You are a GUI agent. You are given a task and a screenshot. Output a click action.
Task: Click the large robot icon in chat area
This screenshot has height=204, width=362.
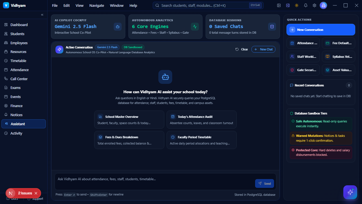click(165, 77)
